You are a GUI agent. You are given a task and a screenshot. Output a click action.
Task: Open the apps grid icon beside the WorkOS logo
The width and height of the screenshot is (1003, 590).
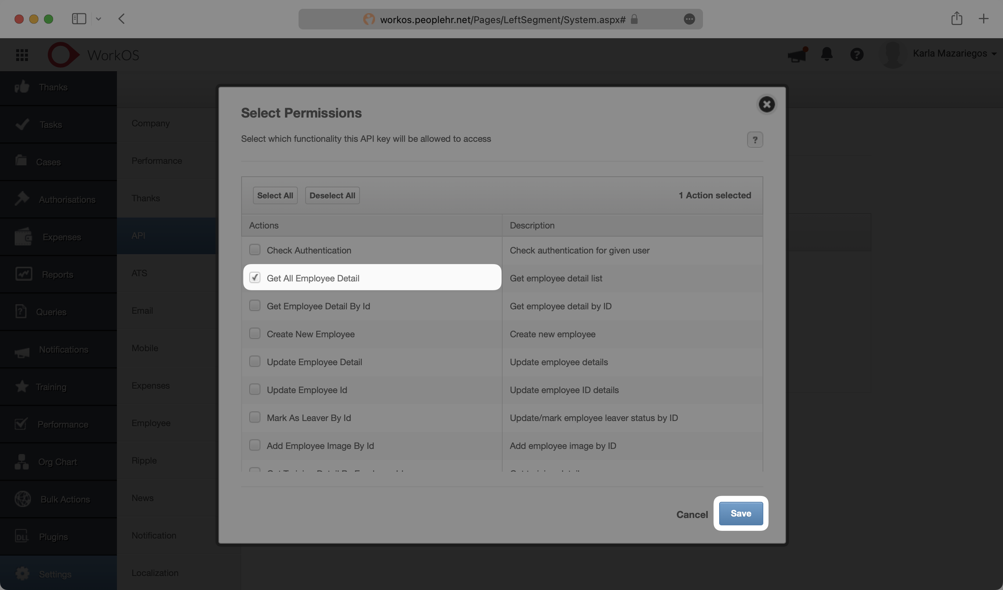[x=22, y=54]
